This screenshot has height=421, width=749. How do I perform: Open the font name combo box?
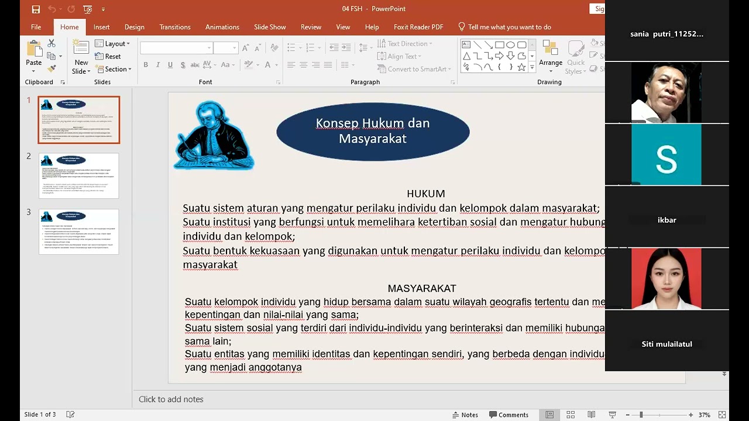coord(177,48)
